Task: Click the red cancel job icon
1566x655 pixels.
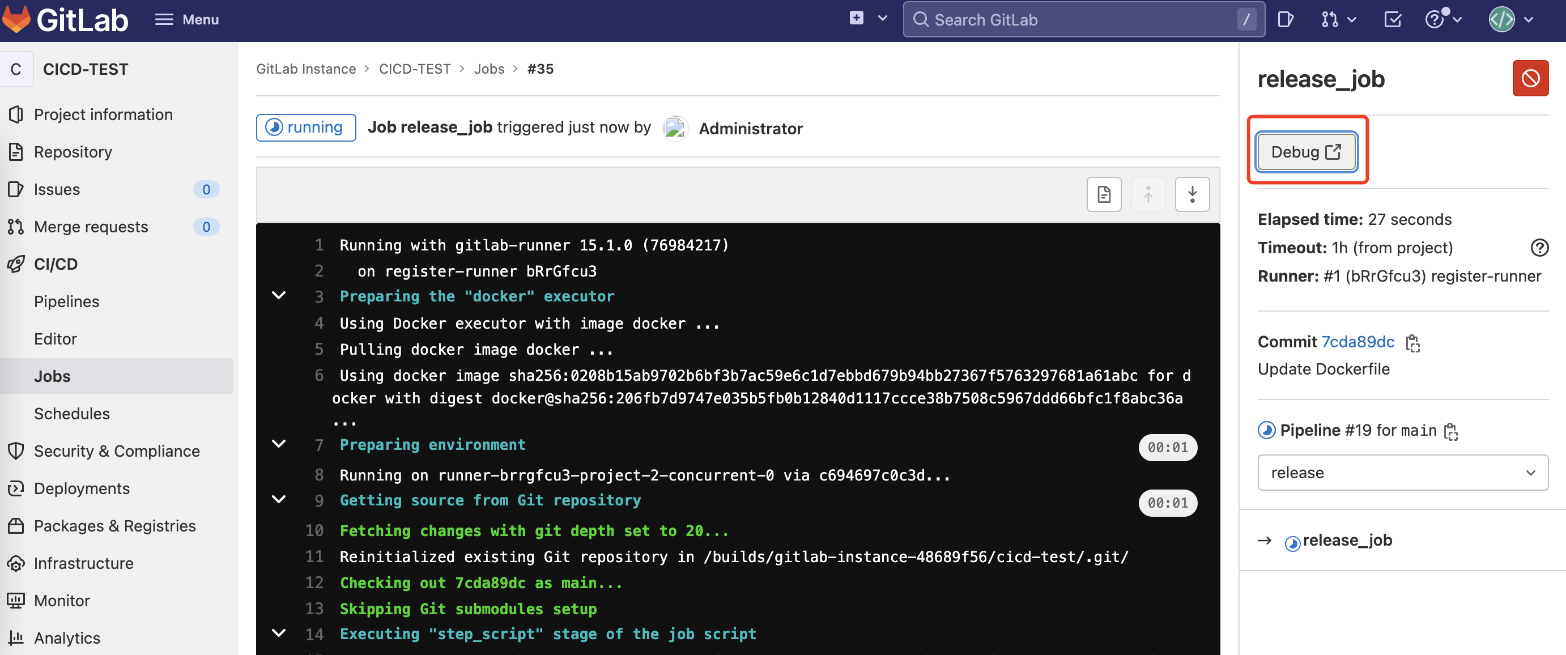Action: coord(1530,78)
